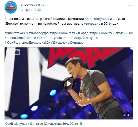Click the blue down arrow beside the video title
Viewport: 138px width, 127px height.
[81, 124]
